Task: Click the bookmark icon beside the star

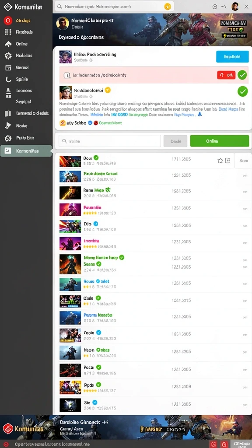Action: [x=227, y=161]
